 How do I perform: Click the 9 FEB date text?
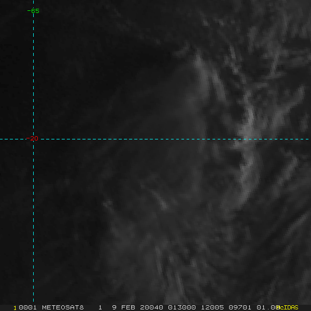pyautogui.click(x=124, y=307)
